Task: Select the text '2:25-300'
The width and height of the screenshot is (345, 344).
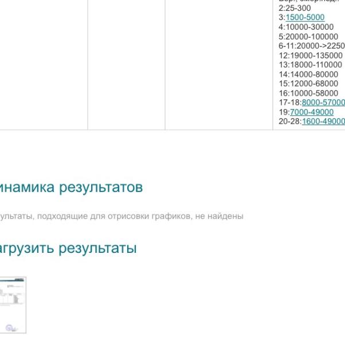Action: click(x=295, y=8)
